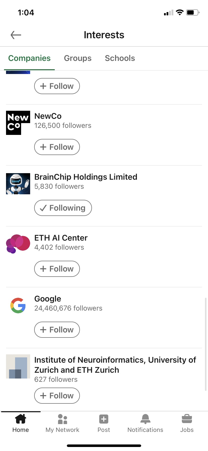Open BrainChip Holdings Limited page
The image size is (208, 451).
click(86, 177)
